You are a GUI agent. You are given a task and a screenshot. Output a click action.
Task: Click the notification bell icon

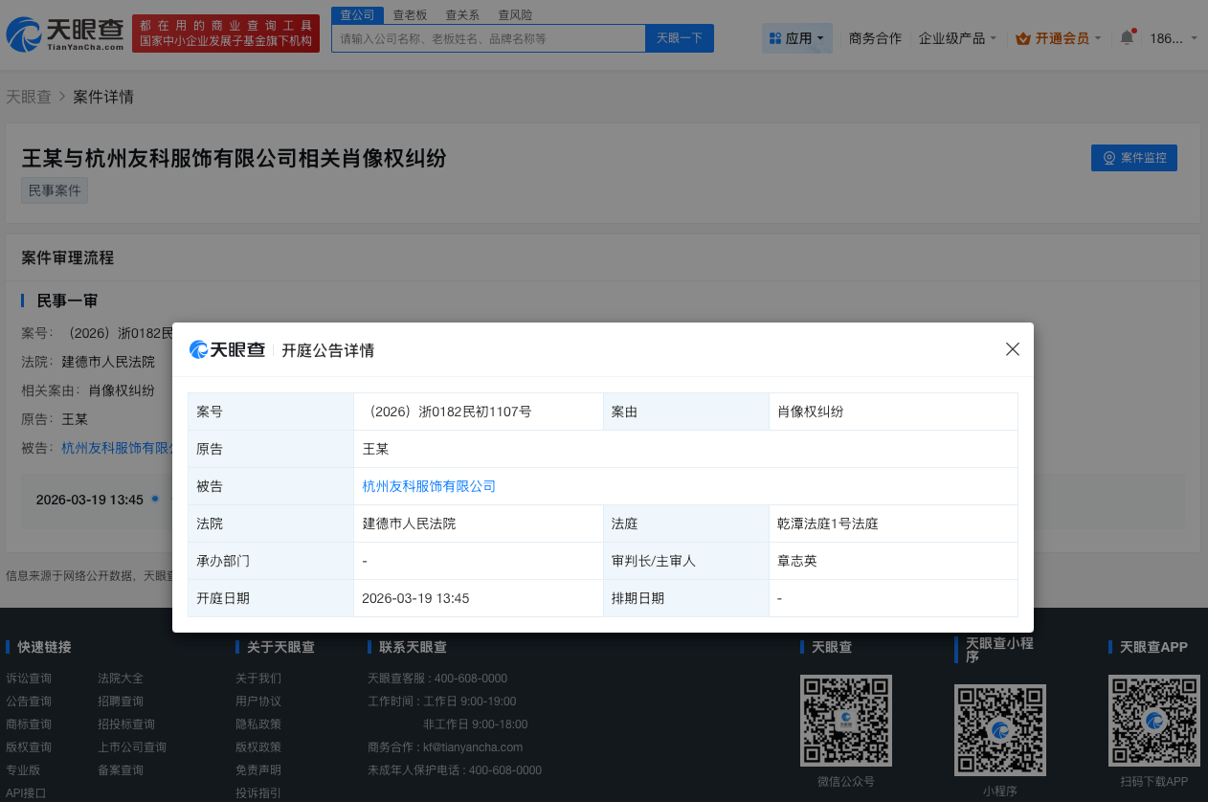pyautogui.click(x=1126, y=36)
